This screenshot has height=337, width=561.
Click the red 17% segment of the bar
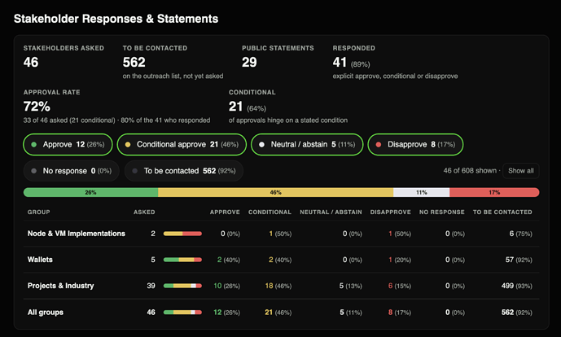coord(494,192)
